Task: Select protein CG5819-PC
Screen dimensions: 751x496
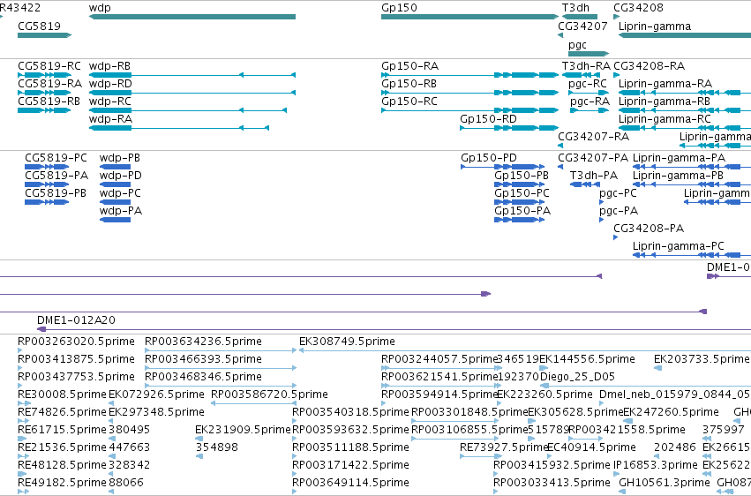Action: [x=56, y=157]
